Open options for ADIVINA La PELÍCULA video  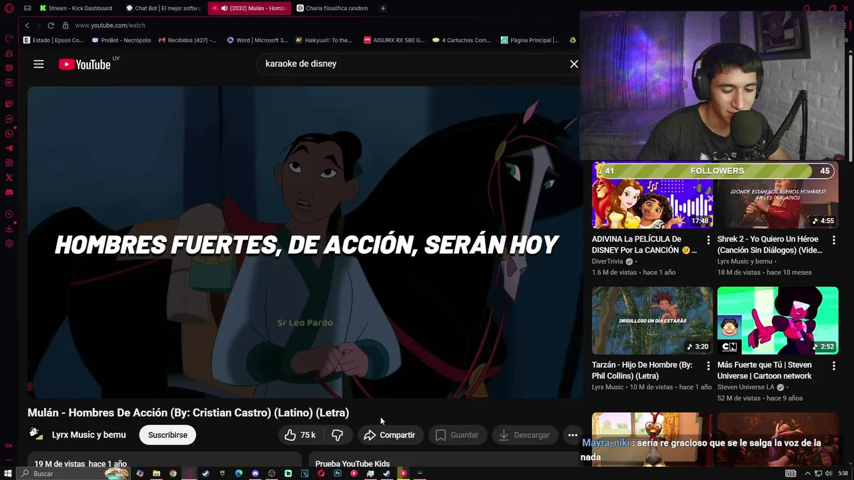click(708, 239)
